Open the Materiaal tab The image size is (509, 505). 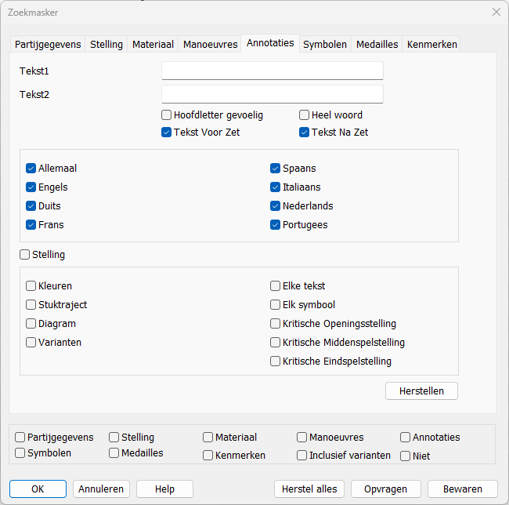(153, 44)
